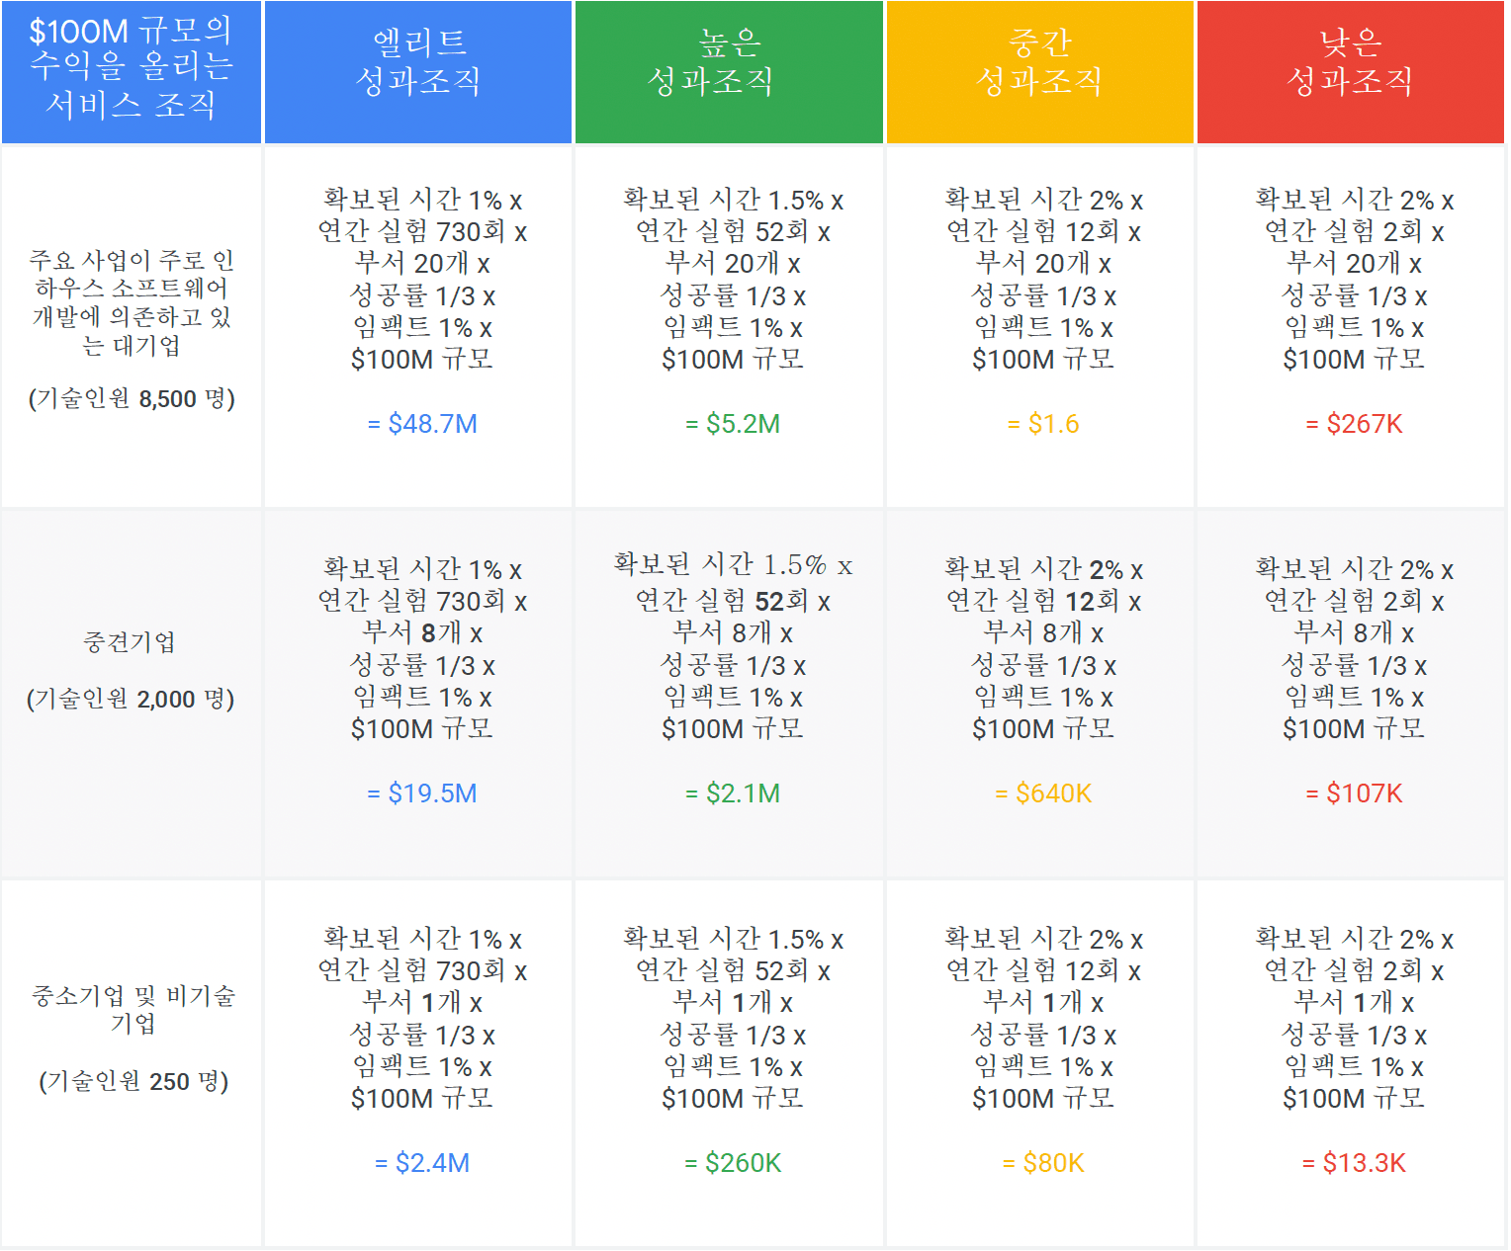Viewport: 1511px width, 1251px height.
Task: Click the '(기술인원 8,500 명)' text
Action: pyautogui.click(x=132, y=399)
